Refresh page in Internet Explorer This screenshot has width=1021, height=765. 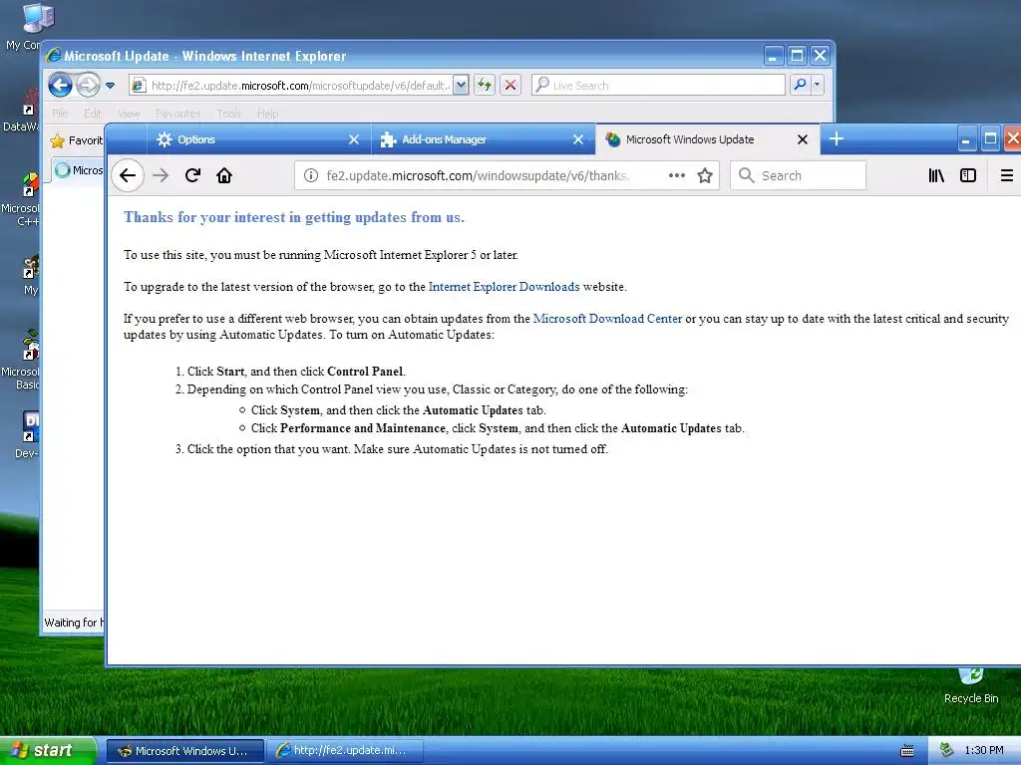coord(485,86)
